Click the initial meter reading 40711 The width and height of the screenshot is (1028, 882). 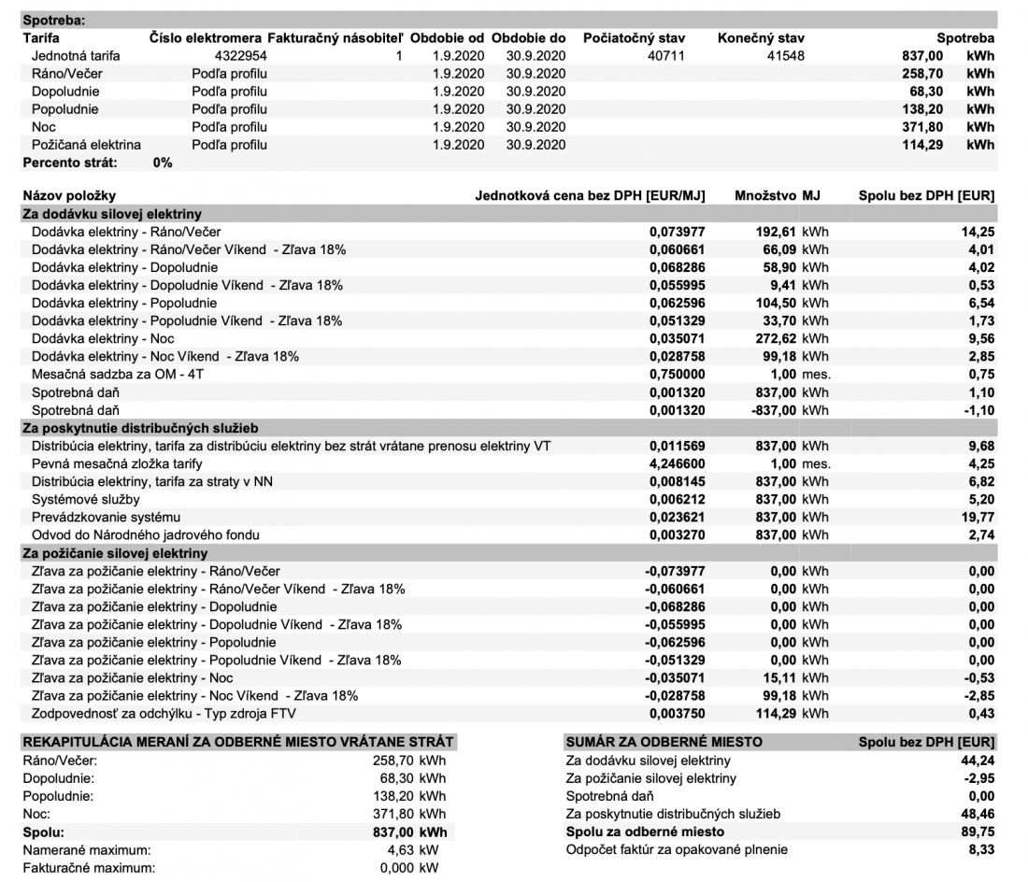tap(665, 56)
